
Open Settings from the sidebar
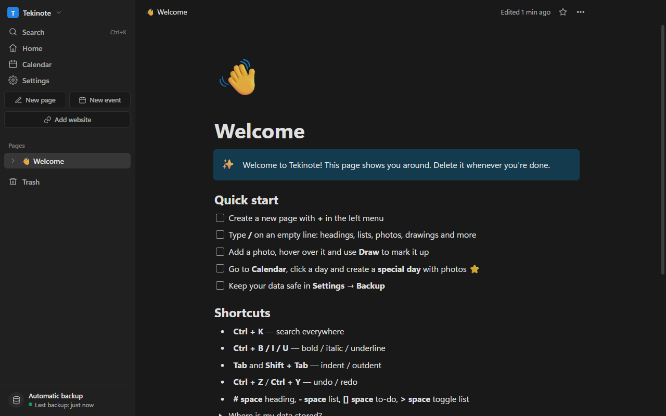tap(67, 81)
